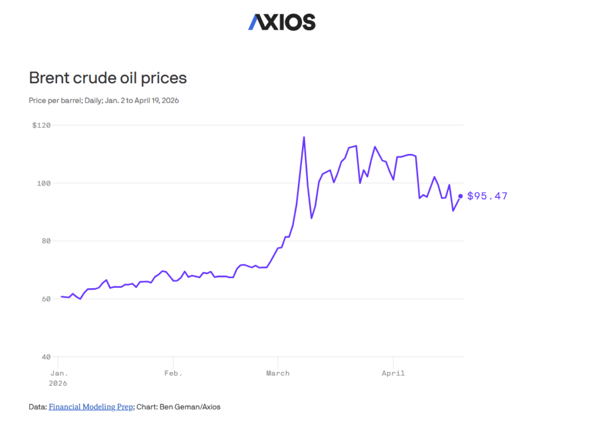The height and width of the screenshot is (422, 609).
Task: Click the start of the line in January
Action: click(x=61, y=296)
